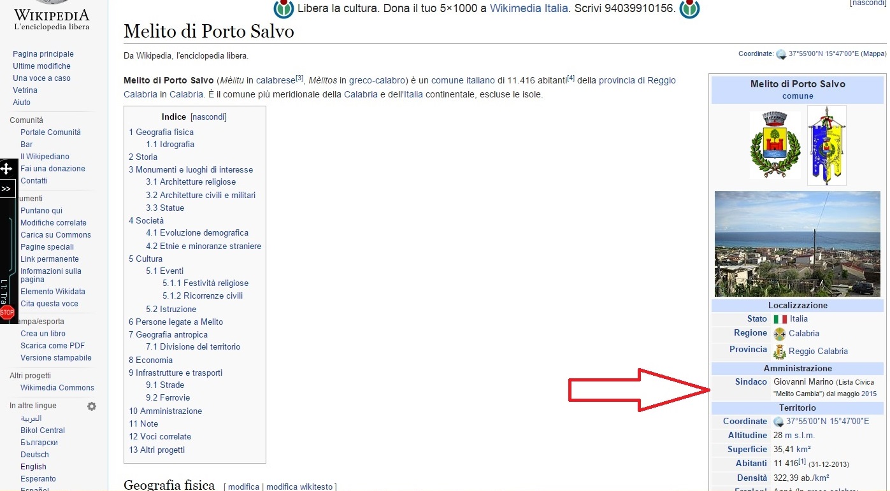Click the globe icon beside top Coordinate

781,55
